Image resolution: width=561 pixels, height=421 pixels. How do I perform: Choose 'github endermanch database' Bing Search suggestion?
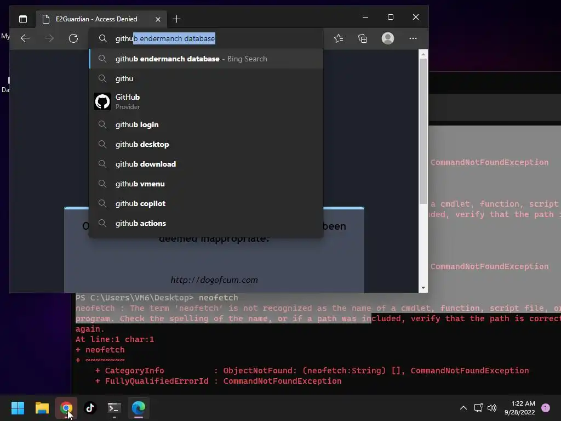click(206, 59)
